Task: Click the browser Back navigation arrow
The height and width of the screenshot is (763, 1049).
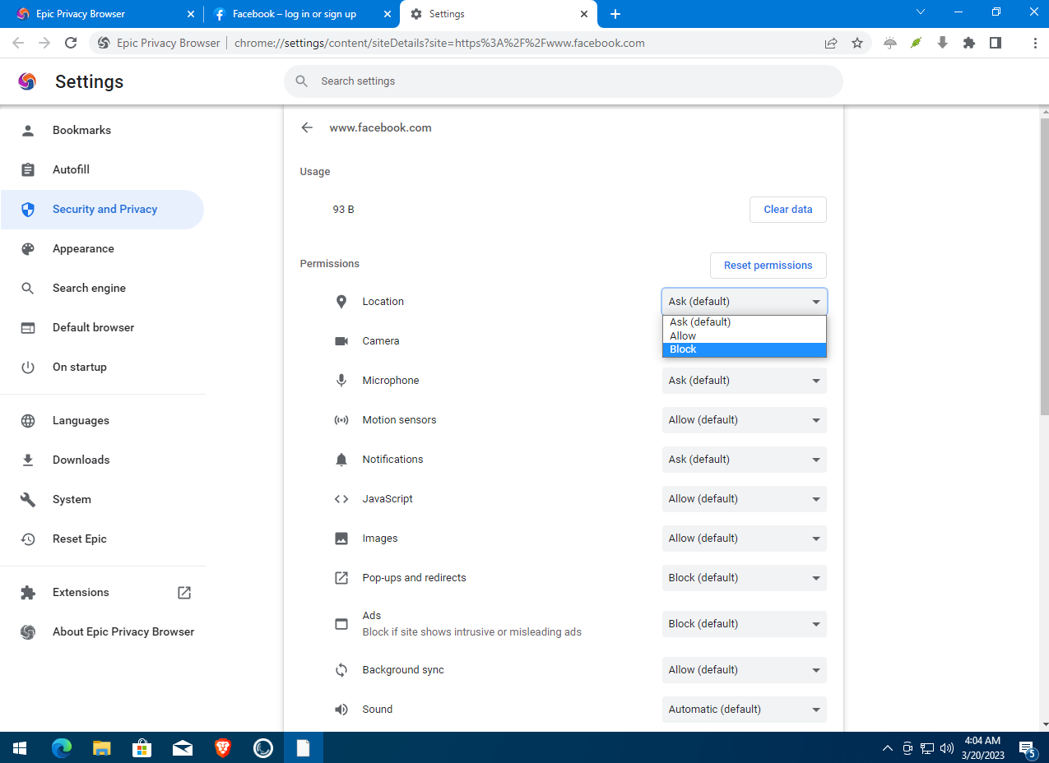Action: pos(18,43)
